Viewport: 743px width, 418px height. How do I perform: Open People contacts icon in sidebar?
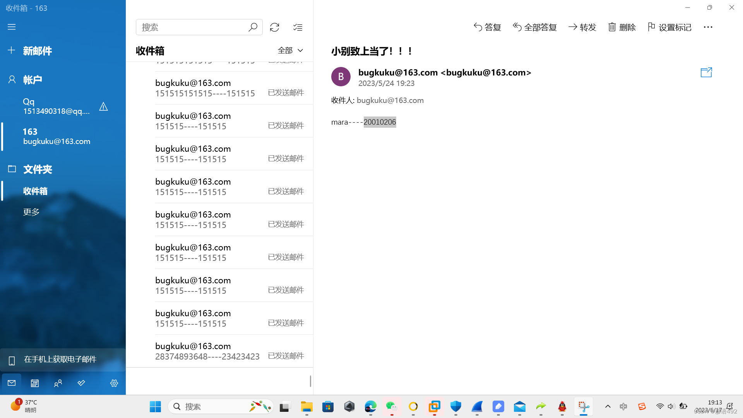58,383
